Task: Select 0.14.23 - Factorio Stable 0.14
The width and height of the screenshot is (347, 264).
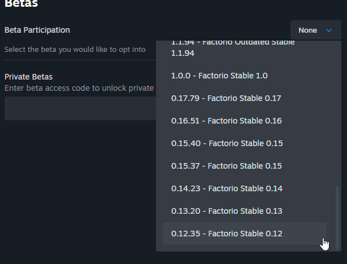Action: click(x=227, y=188)
